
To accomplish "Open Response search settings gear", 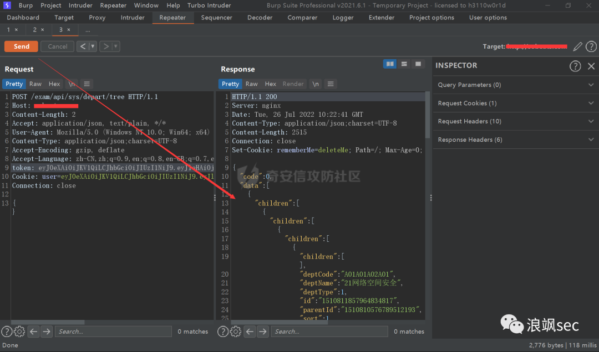I will tap(236, 332).
